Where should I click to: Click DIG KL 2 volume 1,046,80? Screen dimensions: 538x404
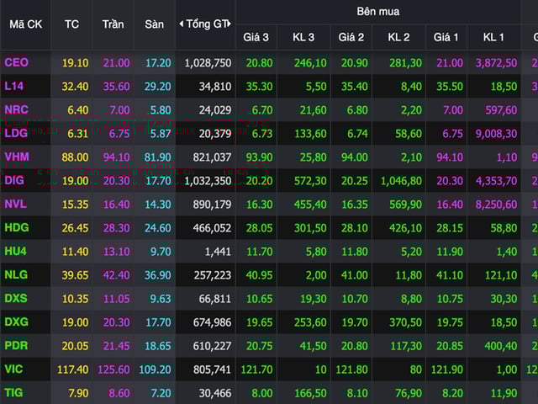click(401, 181)
